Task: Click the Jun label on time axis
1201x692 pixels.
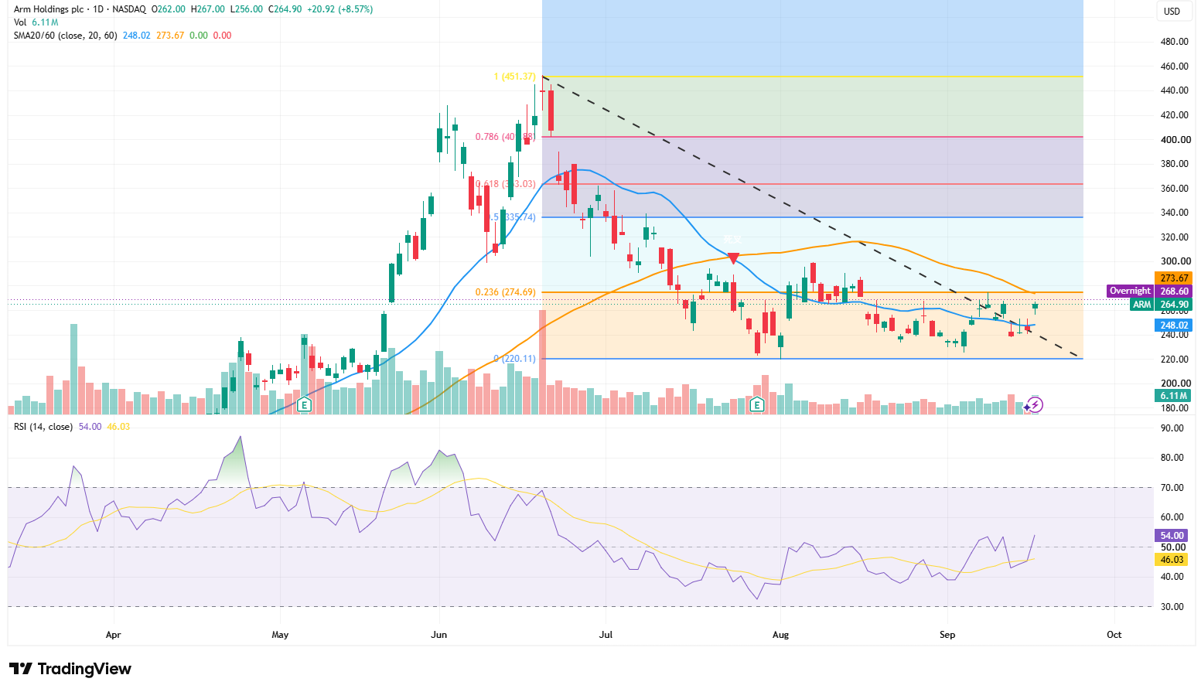Action: 439,635
